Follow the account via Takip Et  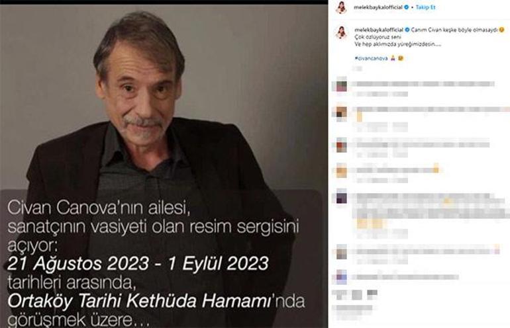(425, 7)
